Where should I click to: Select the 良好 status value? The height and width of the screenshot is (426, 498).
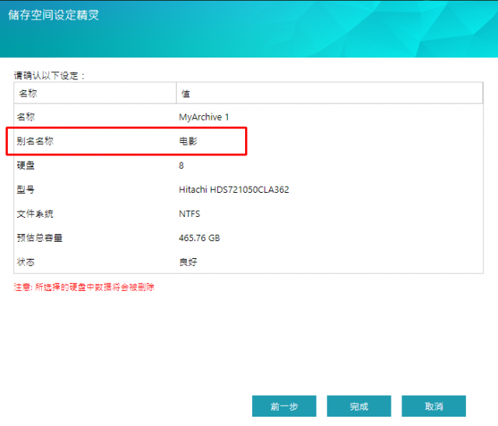[x=188, y=262]
